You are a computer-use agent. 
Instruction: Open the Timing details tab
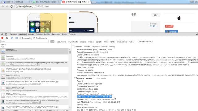pos(112,47)
